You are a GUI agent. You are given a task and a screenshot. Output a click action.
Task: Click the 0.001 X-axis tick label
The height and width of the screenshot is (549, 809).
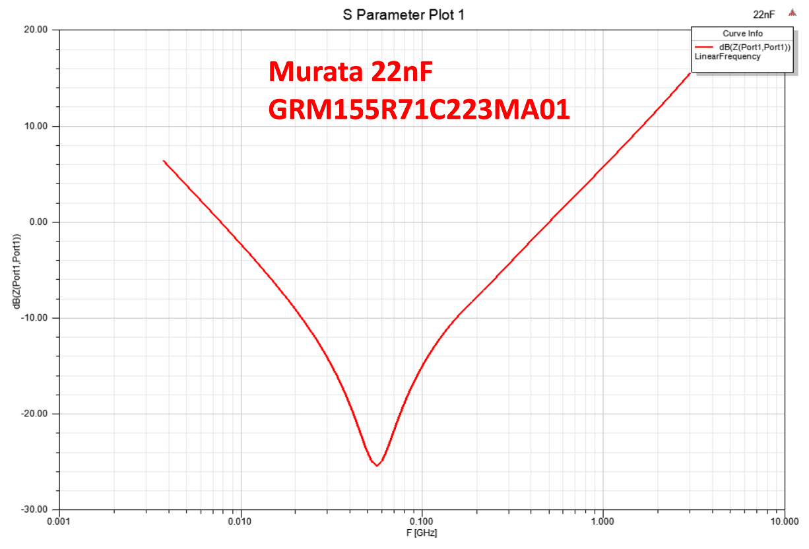coord(59,521)
